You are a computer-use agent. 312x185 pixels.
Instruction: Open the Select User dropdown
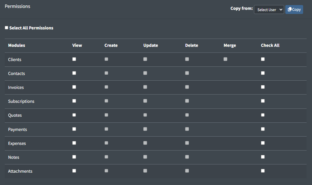point(269,9)
